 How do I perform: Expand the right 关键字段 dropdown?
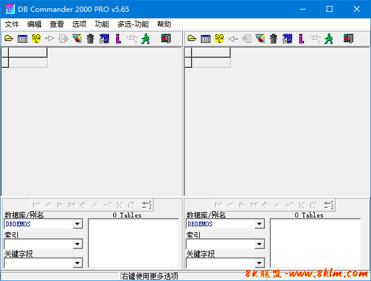(x=260, y=263)
